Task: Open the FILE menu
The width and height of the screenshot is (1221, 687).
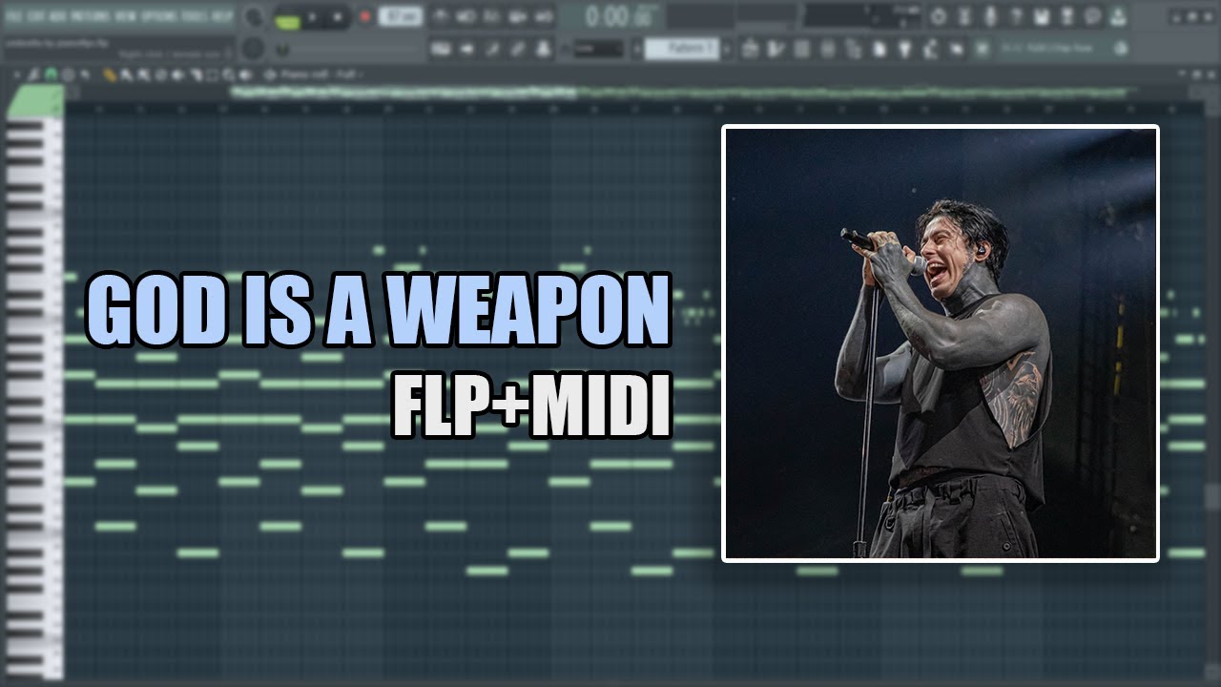Action: [x=14, y=16]
